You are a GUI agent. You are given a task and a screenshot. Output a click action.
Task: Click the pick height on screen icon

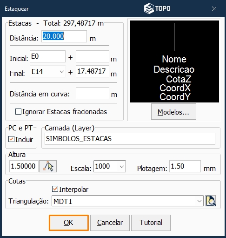coord(48,166)
